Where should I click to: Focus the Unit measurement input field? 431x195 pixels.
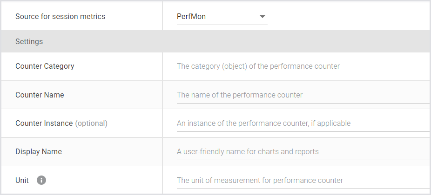[303, 180]
